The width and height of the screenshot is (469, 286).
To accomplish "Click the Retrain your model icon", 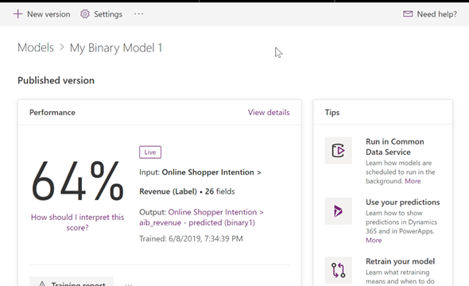I will click(339, 270).
